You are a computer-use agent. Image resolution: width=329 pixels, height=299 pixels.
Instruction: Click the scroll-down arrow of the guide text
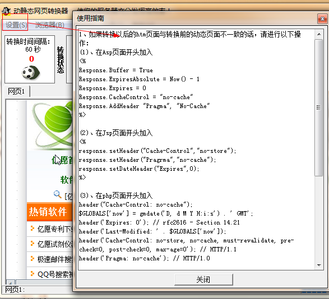coord(319,265)
